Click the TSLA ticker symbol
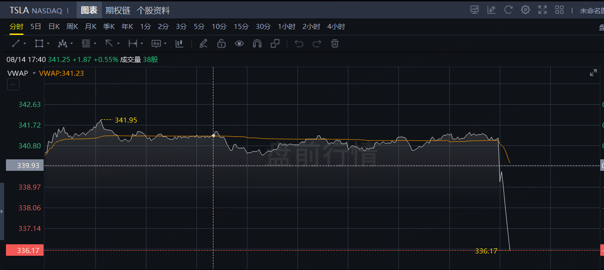The height and width of the screenshot is (270, 604). click(x=20, y=10)
